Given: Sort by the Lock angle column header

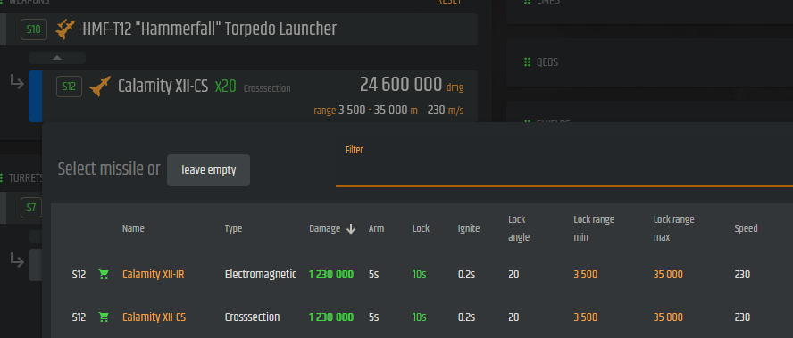Looking at the screenshot, I should 519,228.
